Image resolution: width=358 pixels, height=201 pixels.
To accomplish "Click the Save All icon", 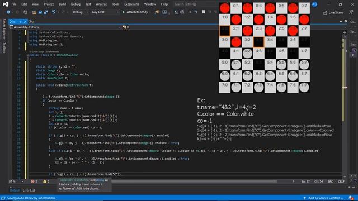I will click(46, 12).
